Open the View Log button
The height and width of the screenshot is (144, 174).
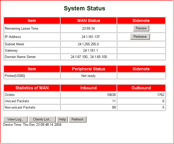click(x=16, y=119)
